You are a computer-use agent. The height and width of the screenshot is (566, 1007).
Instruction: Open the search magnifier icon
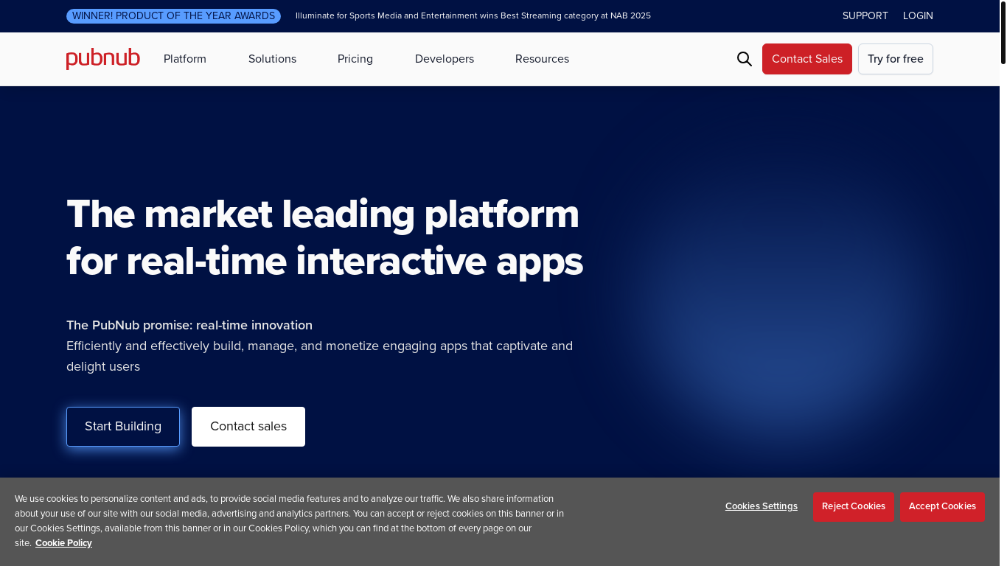[x=745, y=59]
